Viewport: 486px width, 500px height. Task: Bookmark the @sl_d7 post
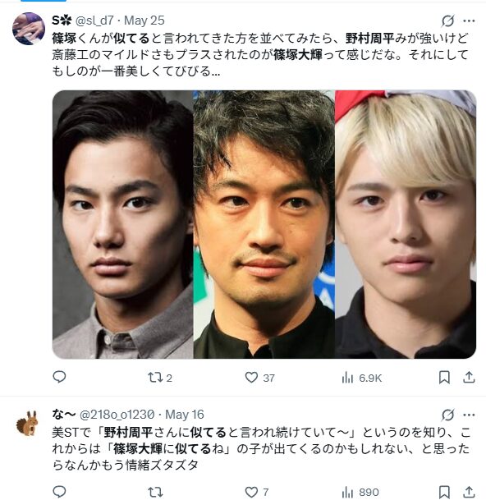pyautogui.click(x=444, y=378)
